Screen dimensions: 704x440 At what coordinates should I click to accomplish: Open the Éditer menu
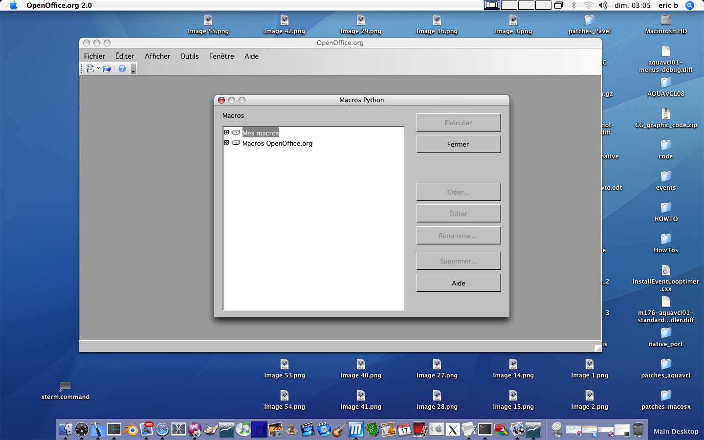tap(125, 56)
